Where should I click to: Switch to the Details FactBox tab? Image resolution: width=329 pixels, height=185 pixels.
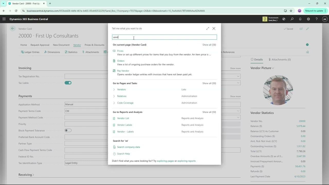coord(257,60)
